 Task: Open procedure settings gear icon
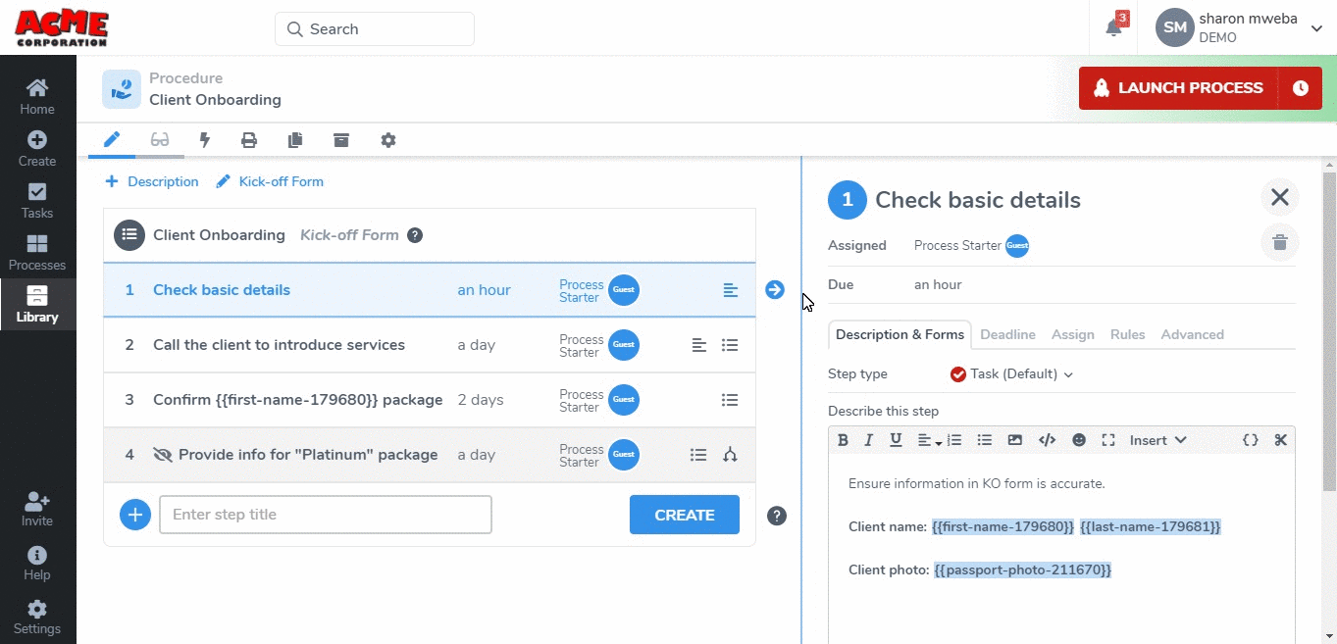point(388,140)
